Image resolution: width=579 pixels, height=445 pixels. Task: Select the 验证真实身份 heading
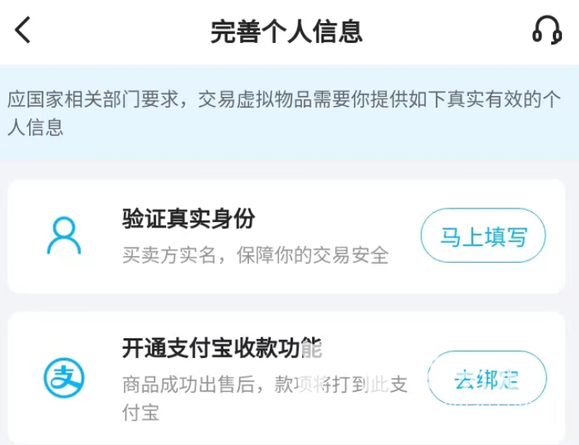(x=188, y=219)
